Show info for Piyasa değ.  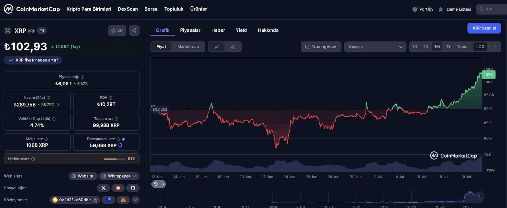(82, 77)
